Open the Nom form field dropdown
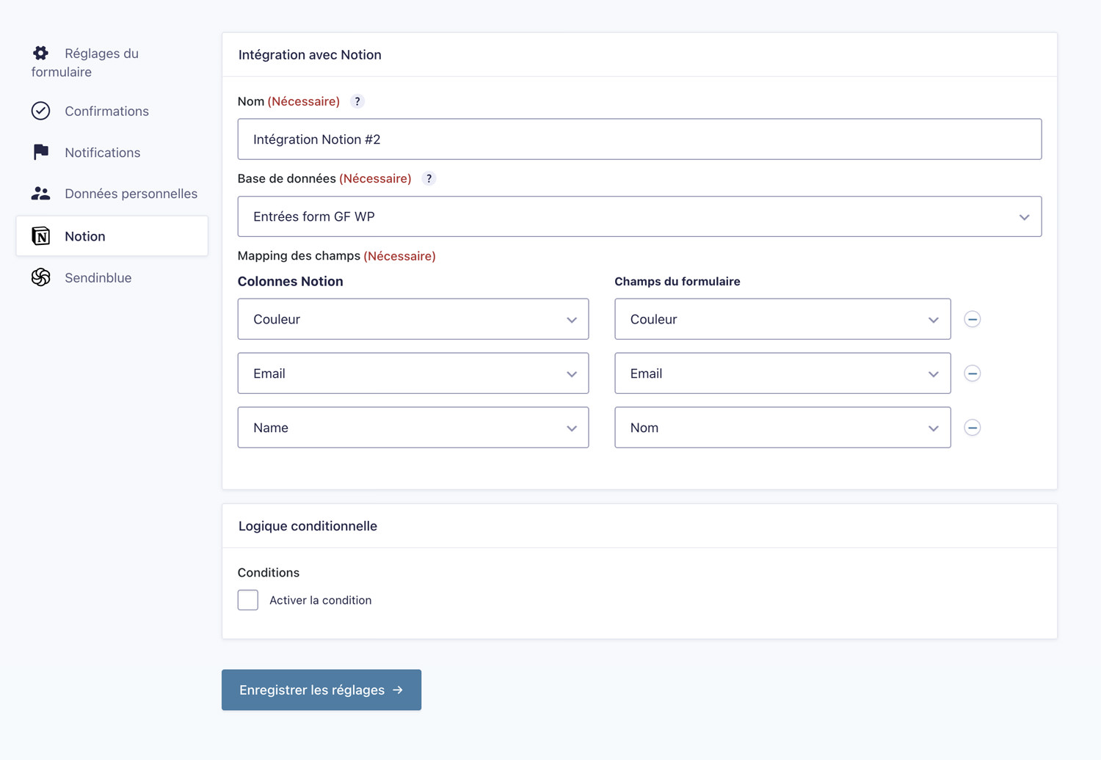The width and height of the screenshot is (1101, 760). (782, 428)
